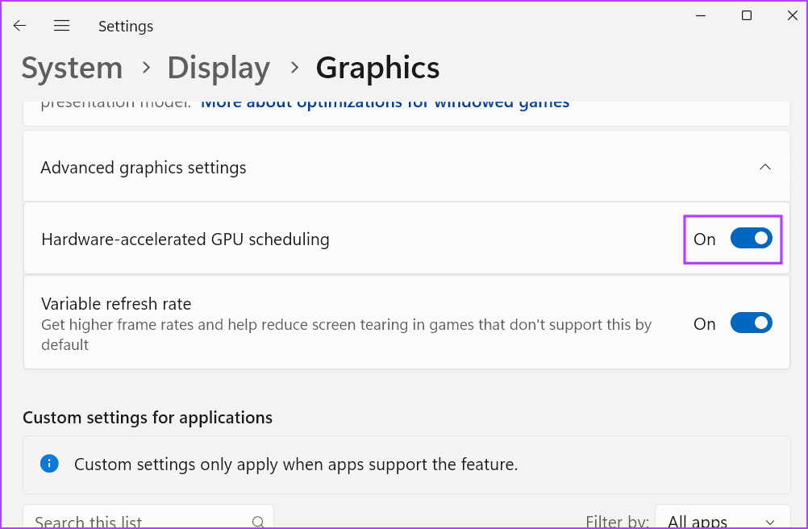
Task: Click the chevron after System breadcrumb
Action: click(x=146, y=68)
